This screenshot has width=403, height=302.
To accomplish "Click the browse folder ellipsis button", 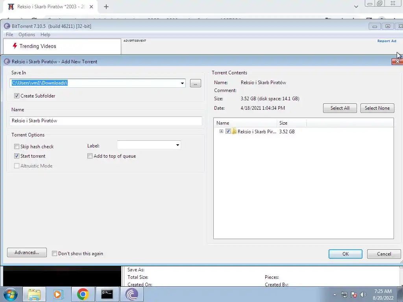I will tap(196, 83).
